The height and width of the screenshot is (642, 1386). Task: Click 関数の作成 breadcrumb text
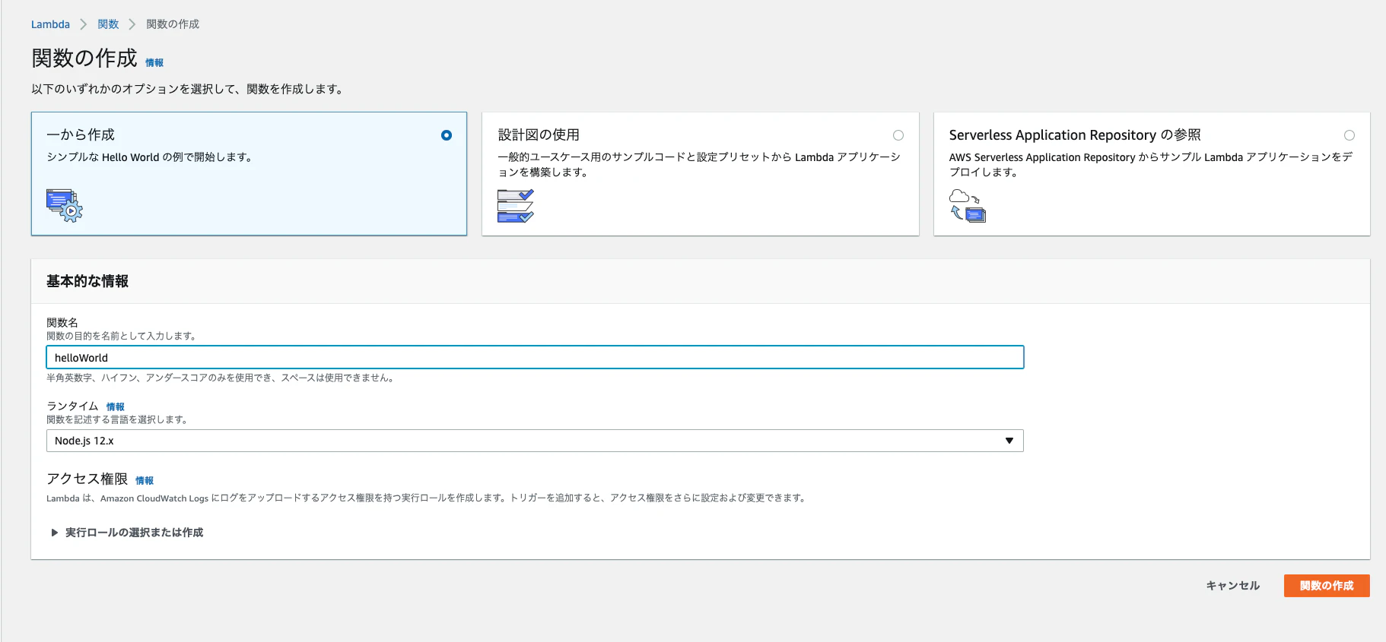(173, 24)
